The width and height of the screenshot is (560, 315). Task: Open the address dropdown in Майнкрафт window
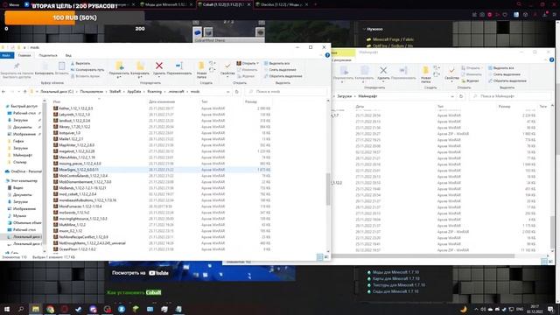point(452,96)
